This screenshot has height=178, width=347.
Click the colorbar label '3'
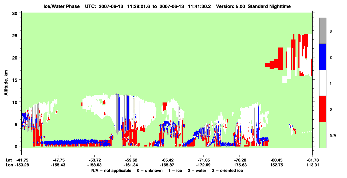tap(330, 31)
